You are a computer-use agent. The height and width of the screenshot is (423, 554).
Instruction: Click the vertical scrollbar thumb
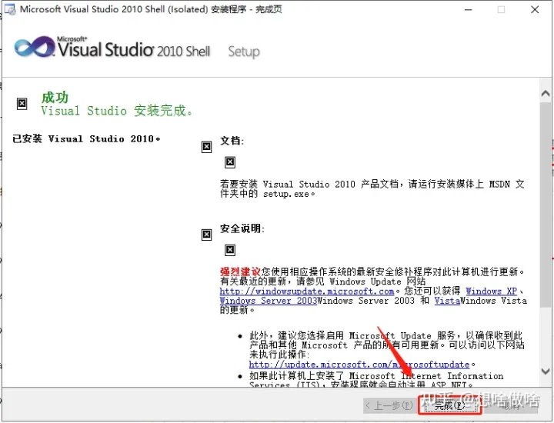(546, 204)
